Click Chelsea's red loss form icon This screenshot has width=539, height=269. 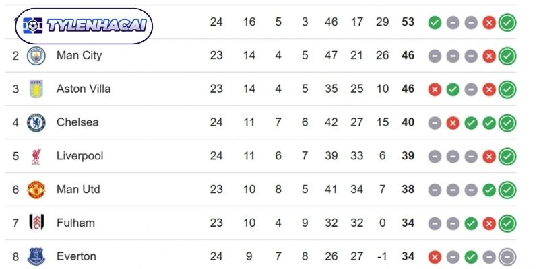click(x=453, y=123)
